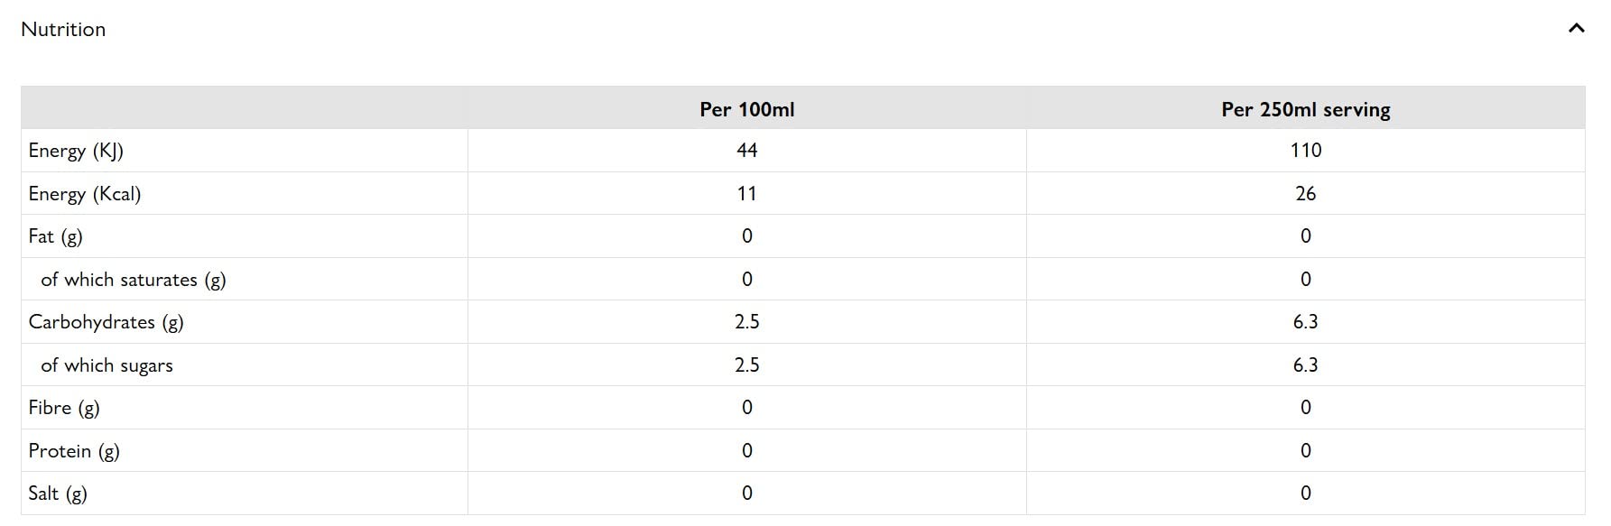Select the Energy (KJ) row label
1611x526 pixels.
(x=76, y=151)
